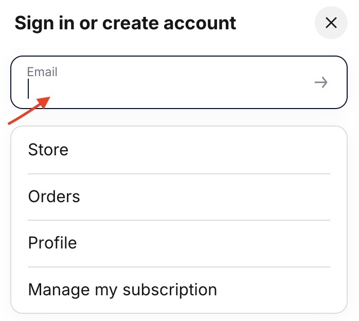The image size is (359, 321).
Task: Select Manage my subscription
Action: tap(179, 290)
